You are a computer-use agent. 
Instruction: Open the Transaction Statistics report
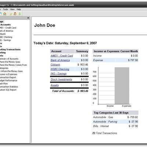[x=9, y=87]
